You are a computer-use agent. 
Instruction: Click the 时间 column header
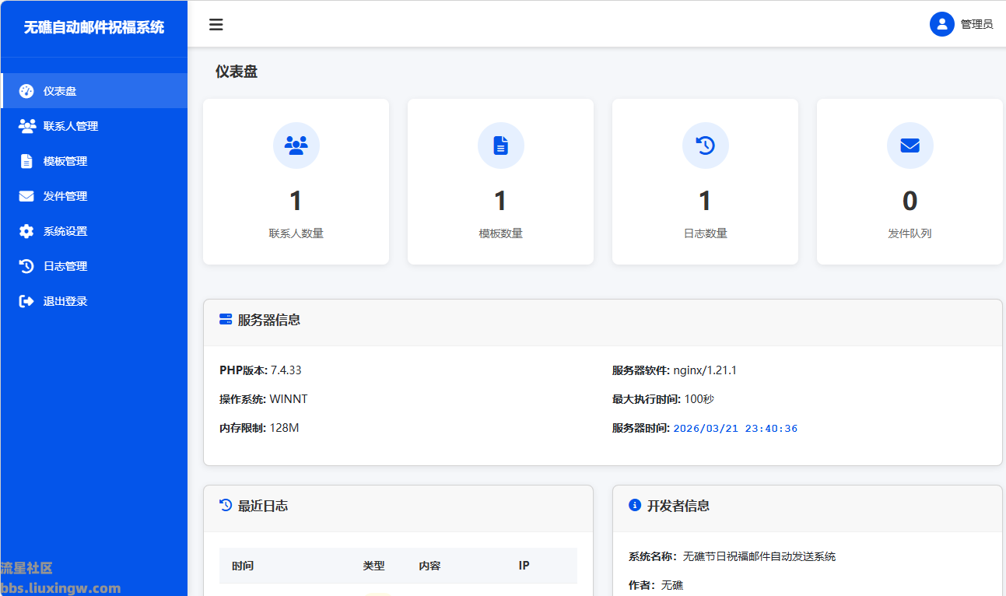pos(243,566)
